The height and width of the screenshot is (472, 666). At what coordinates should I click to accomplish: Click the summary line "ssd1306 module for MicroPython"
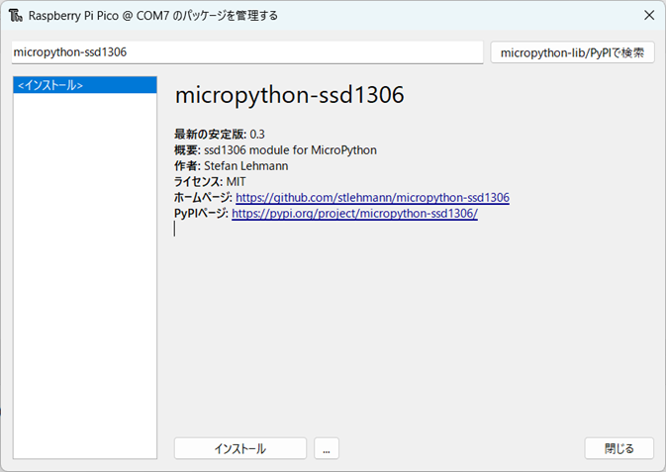tap(290, 150)
